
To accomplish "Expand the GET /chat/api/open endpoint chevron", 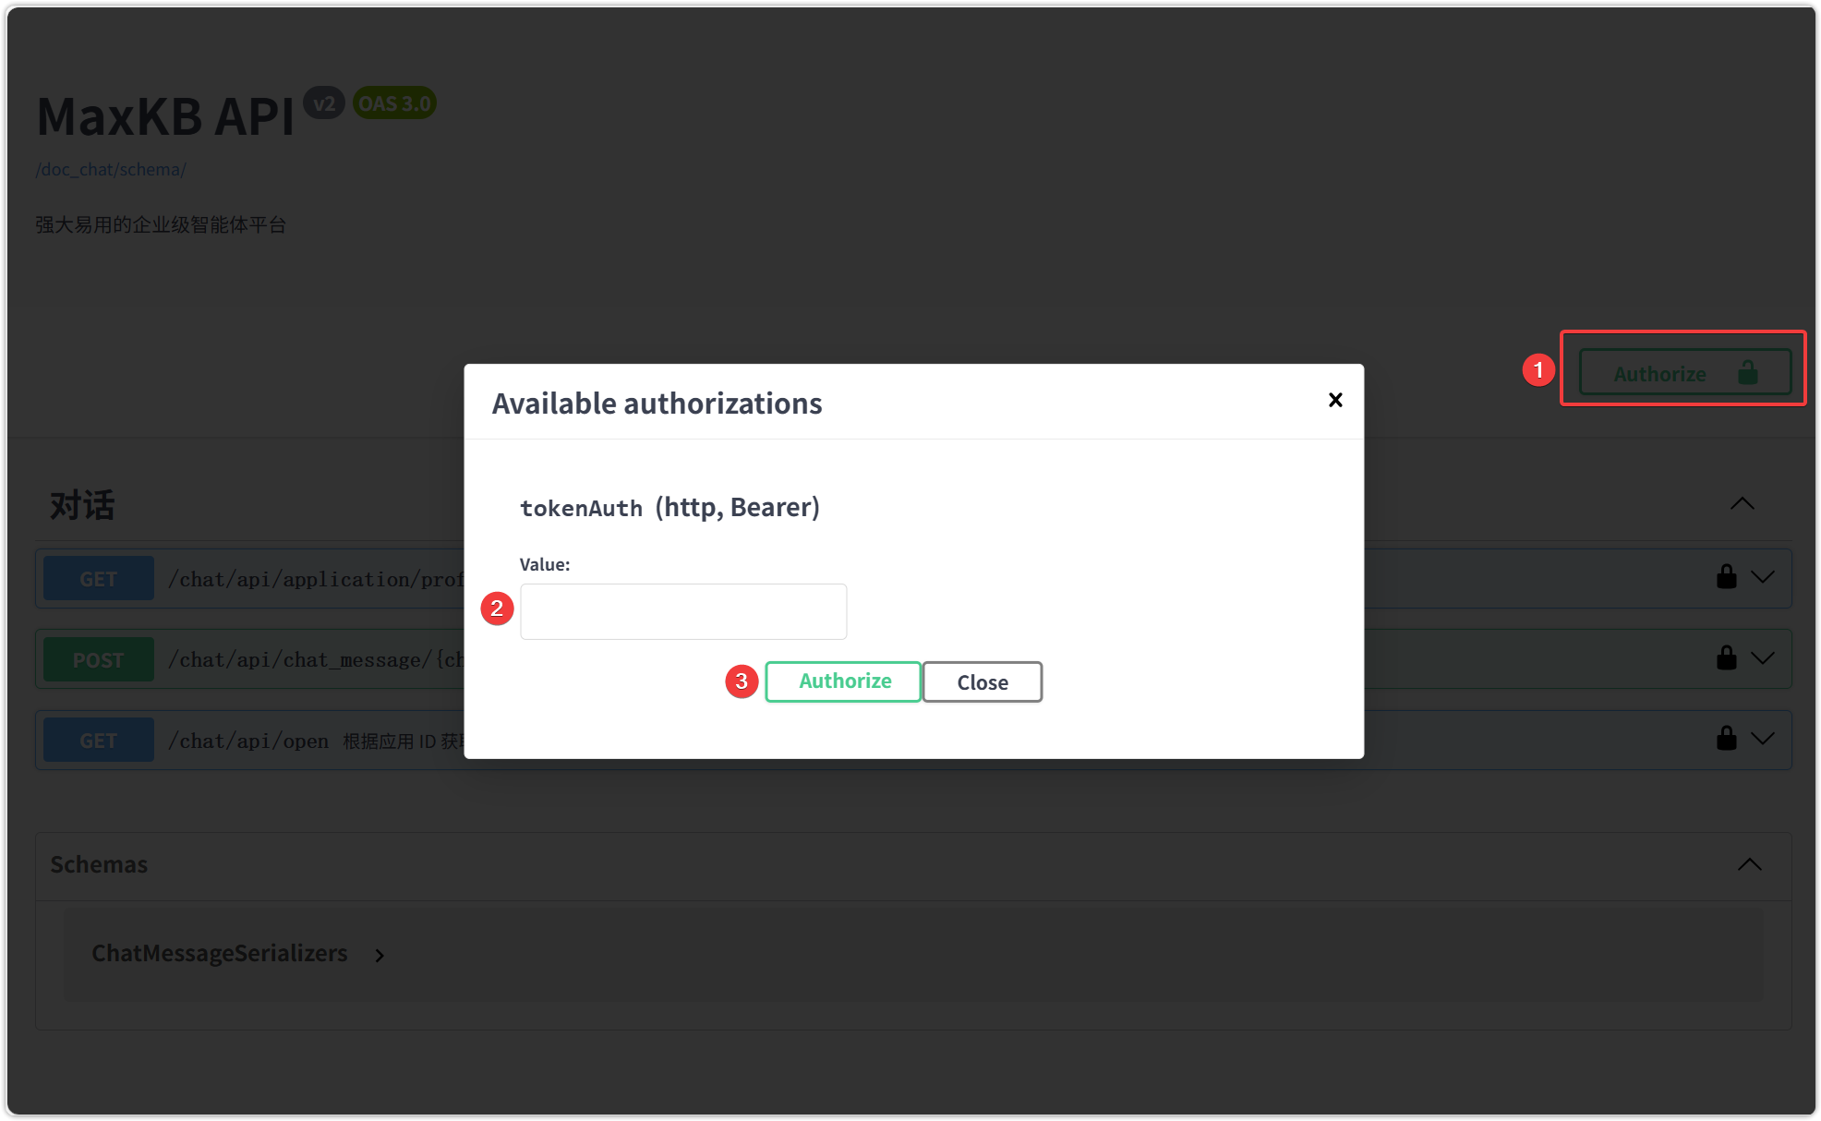I will coord(1763,739).
